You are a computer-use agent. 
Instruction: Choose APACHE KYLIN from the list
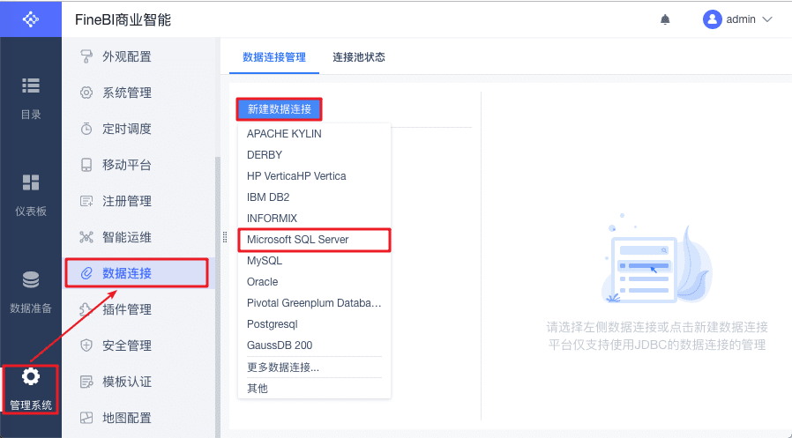[x=314, y=134]
